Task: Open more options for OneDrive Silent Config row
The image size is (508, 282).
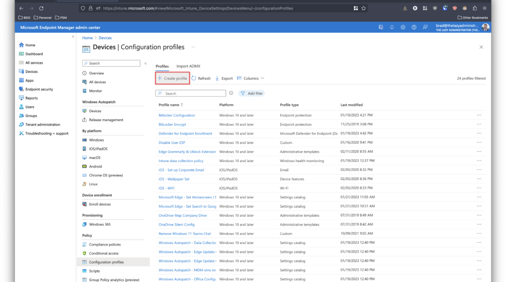Action: tap(479, 224)
